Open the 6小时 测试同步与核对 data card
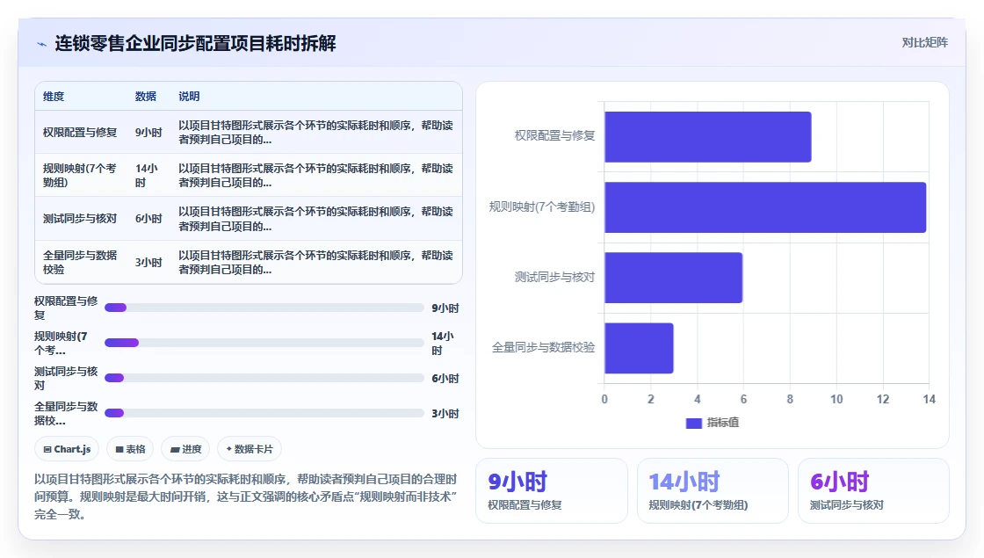 873,491
